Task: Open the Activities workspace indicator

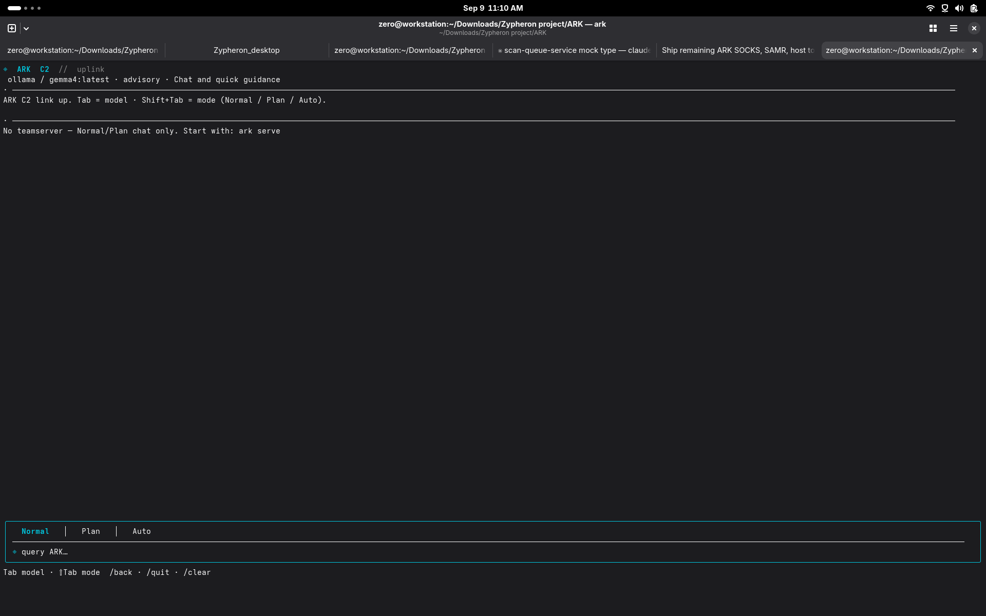Action: 24,8
